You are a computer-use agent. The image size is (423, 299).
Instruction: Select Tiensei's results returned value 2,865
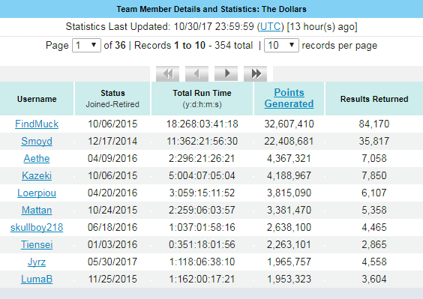click(x=374, y=245)
